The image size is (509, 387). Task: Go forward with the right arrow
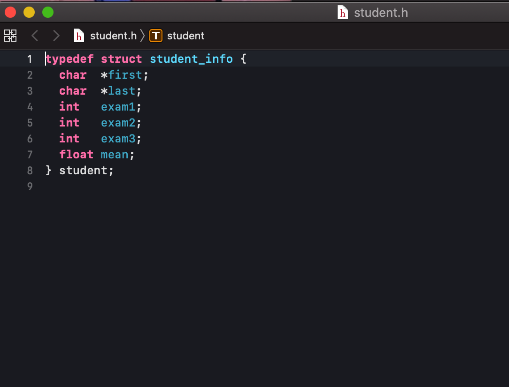coord(56,36)
